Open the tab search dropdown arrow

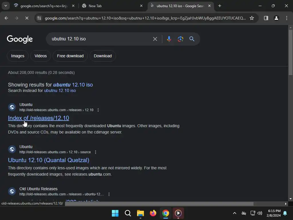[6, 6]
